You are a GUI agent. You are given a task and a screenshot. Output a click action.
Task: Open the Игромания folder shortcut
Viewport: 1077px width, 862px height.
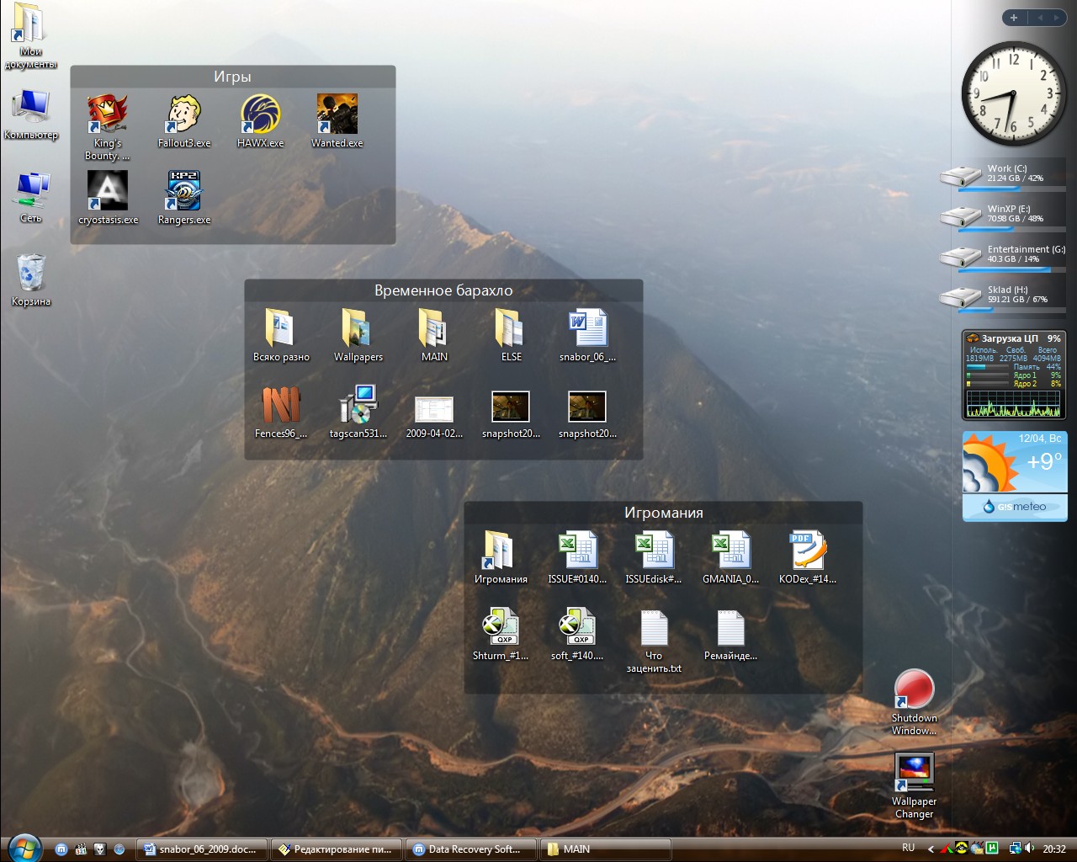501,556
